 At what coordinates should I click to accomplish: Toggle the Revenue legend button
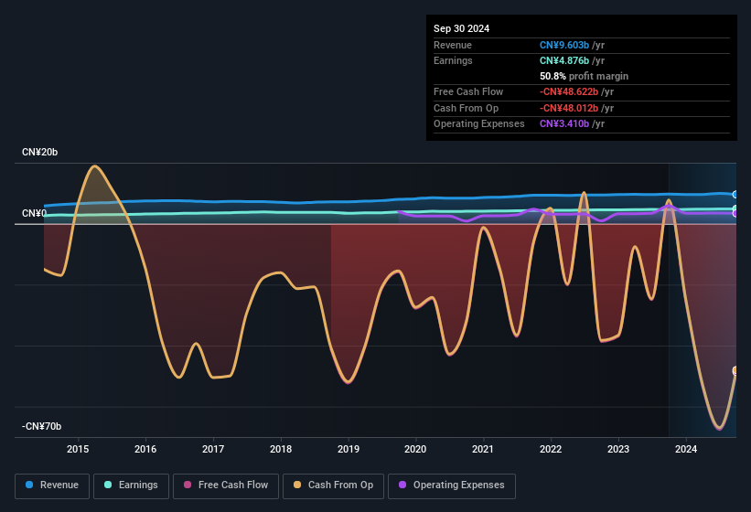52,485
